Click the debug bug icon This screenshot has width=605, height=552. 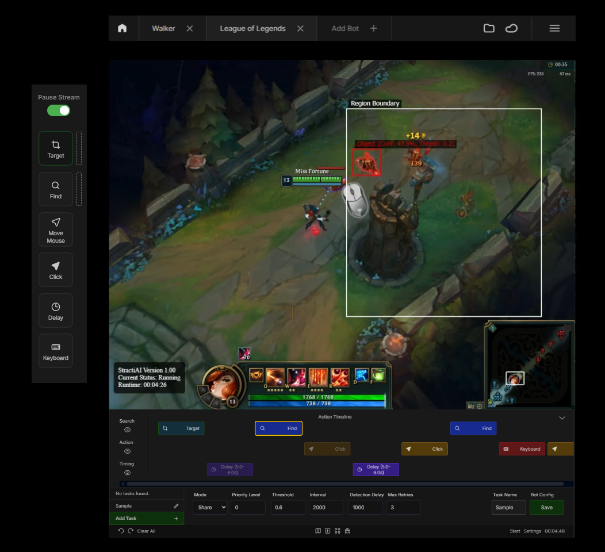click(x=347, y=531)
